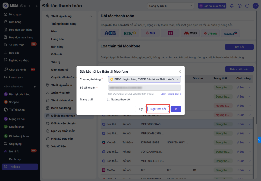The height and width of the screenshot is (181, 261).
Task: Open Danh mục list icon entry
Action: (6, 159)
